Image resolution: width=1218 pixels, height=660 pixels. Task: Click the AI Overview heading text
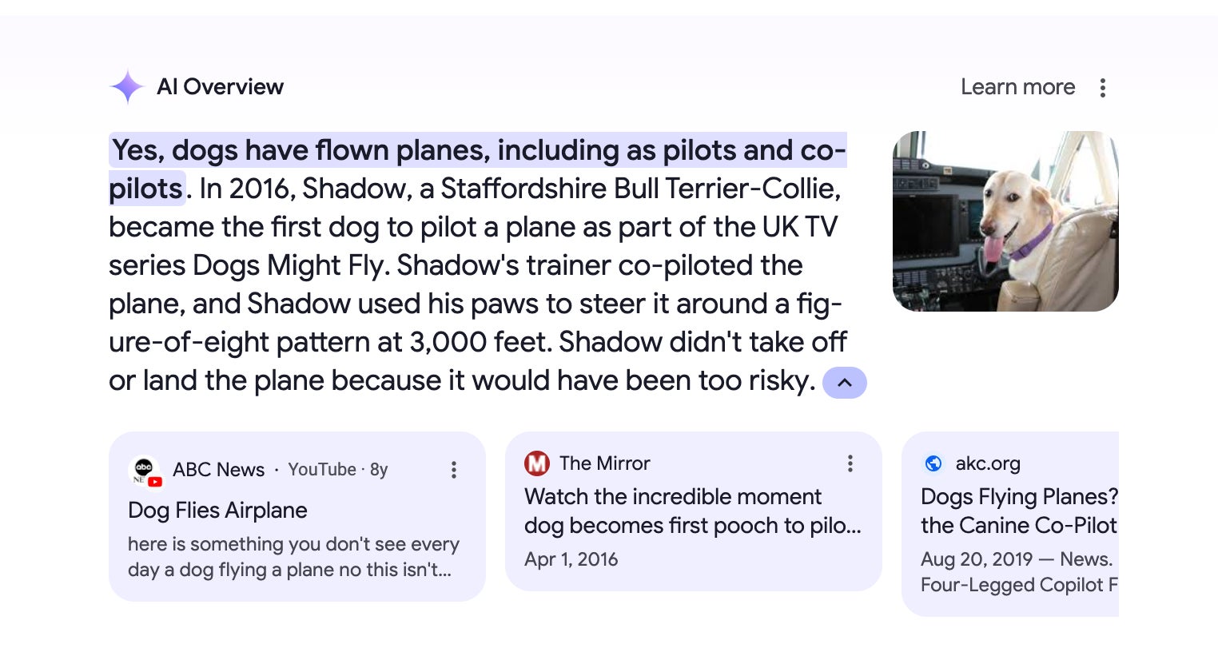pyautogui.click(x=220, y=86)
